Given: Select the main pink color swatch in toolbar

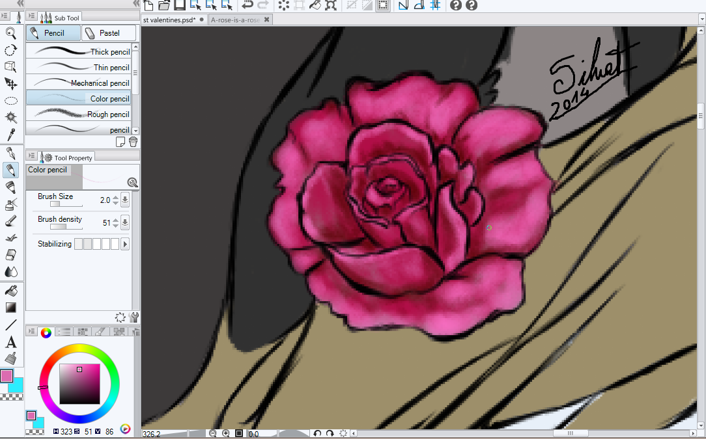Looking at the screenshot, I should click(x=7, y=376).
